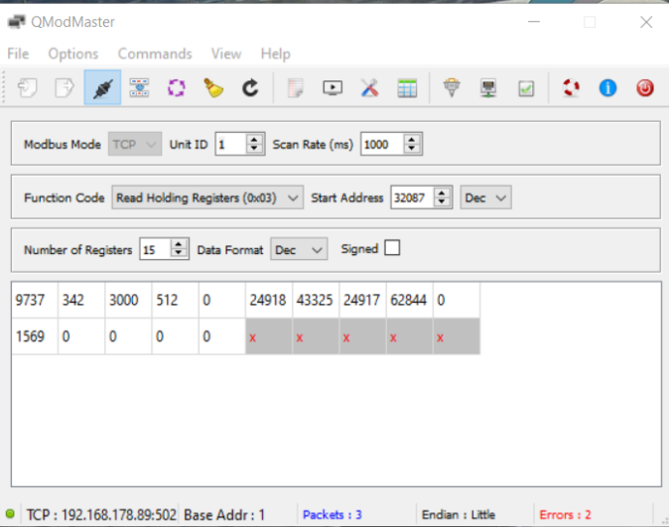669x527 pixels.
Task: Open the Help lifebuoy icon
Action: point(571,88)
